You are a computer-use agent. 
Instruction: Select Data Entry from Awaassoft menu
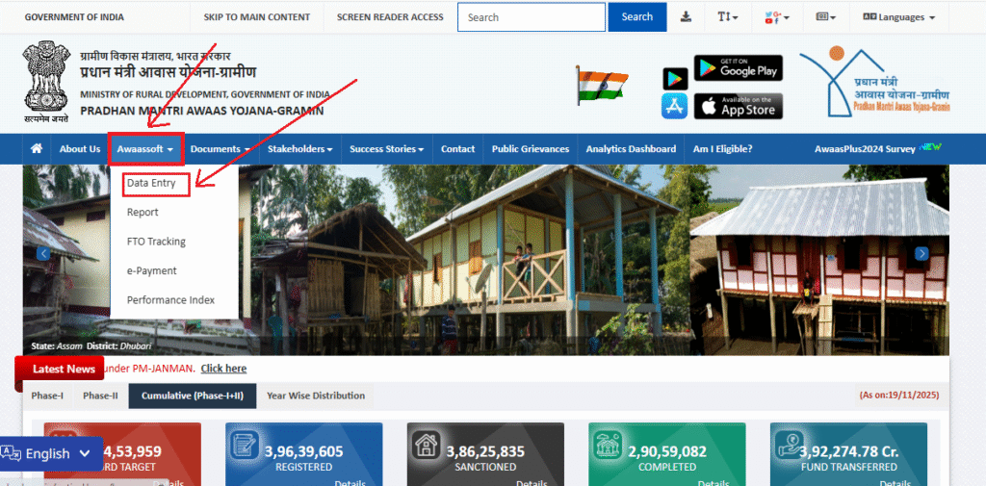coord(151,184)
